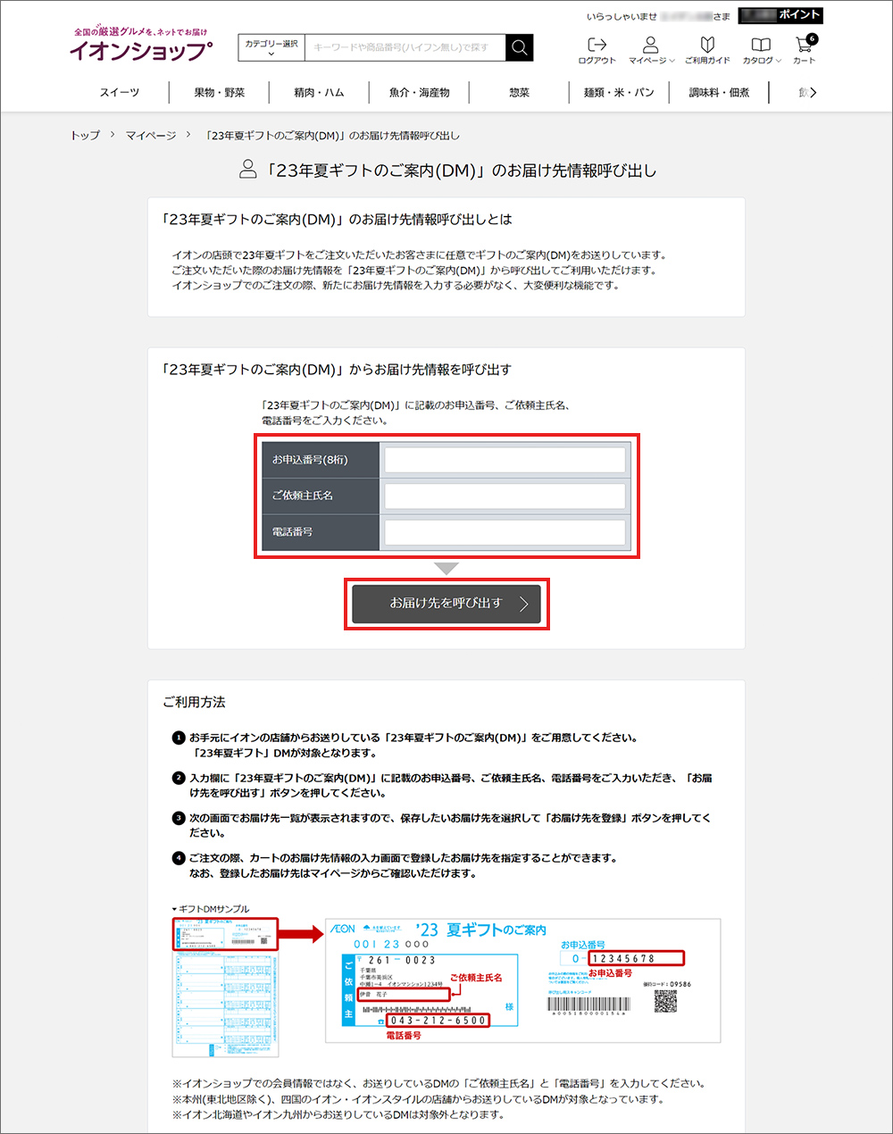Open the スイーツ category menu
This screenshot has width=893, height=1134.
(x=120, y=93)
